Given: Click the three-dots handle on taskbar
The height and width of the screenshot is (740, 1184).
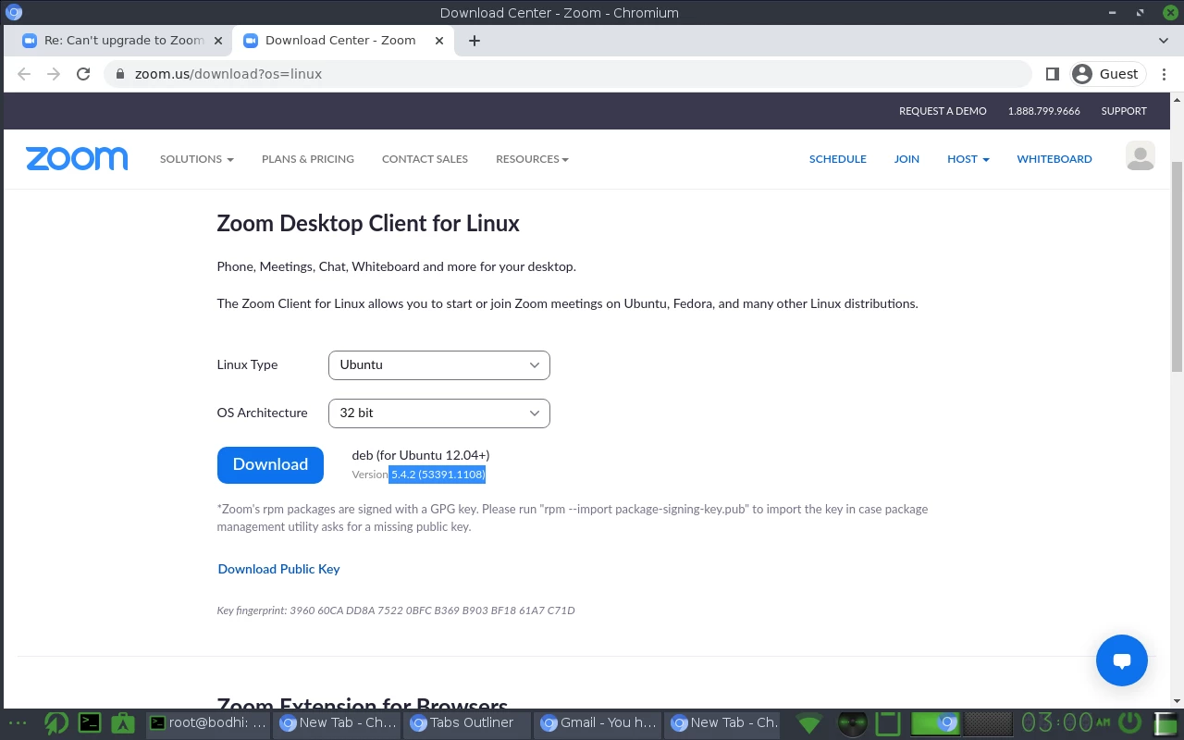Looking at the screenshot, I should (x=17, y=723).
